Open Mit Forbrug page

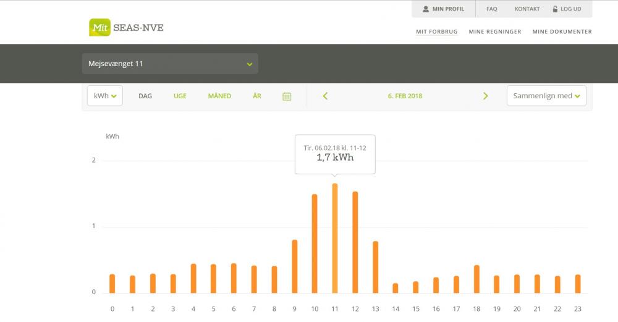pos(436,32)
